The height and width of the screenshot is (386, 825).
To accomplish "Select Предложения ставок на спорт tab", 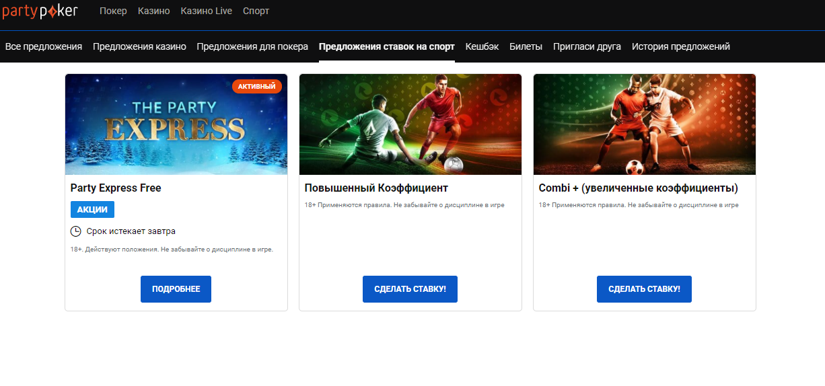I will (387, 46).
